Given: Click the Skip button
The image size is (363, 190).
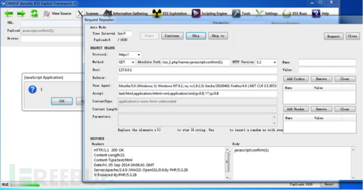Looking at the screenshot, I should pos(196,36).
